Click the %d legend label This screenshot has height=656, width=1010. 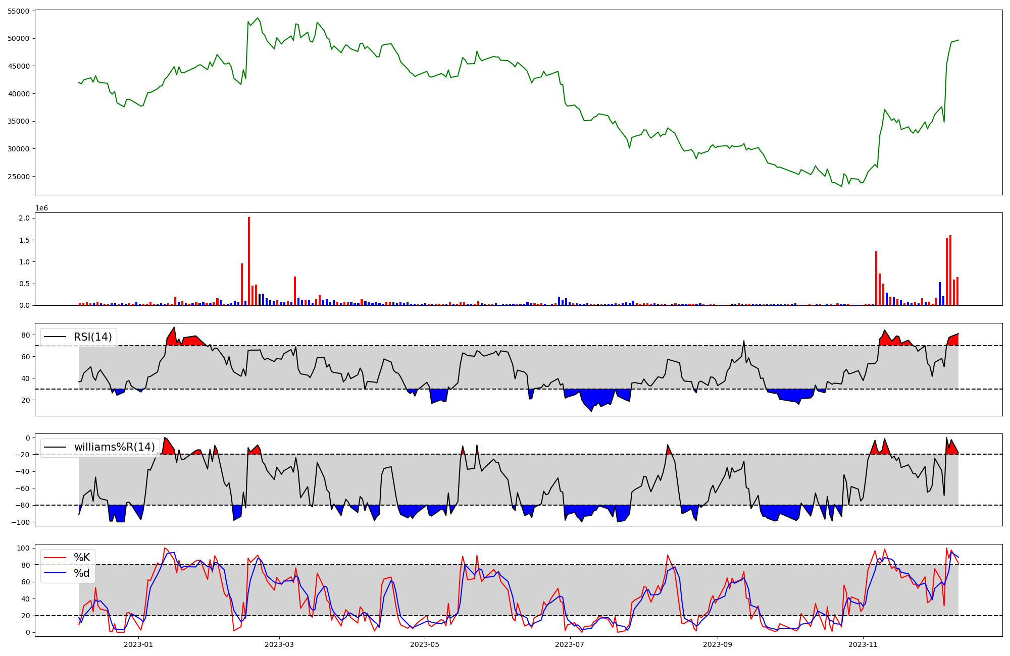click(x=82, y=573)
